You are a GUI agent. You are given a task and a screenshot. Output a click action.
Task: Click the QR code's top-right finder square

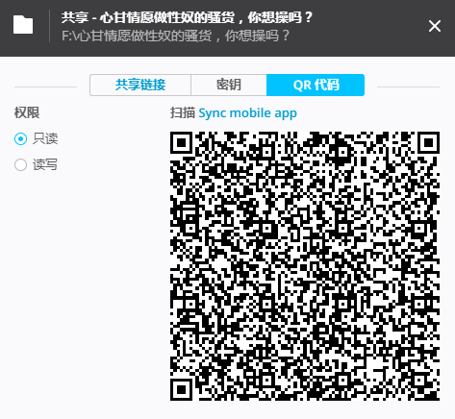tap(428, 142)
